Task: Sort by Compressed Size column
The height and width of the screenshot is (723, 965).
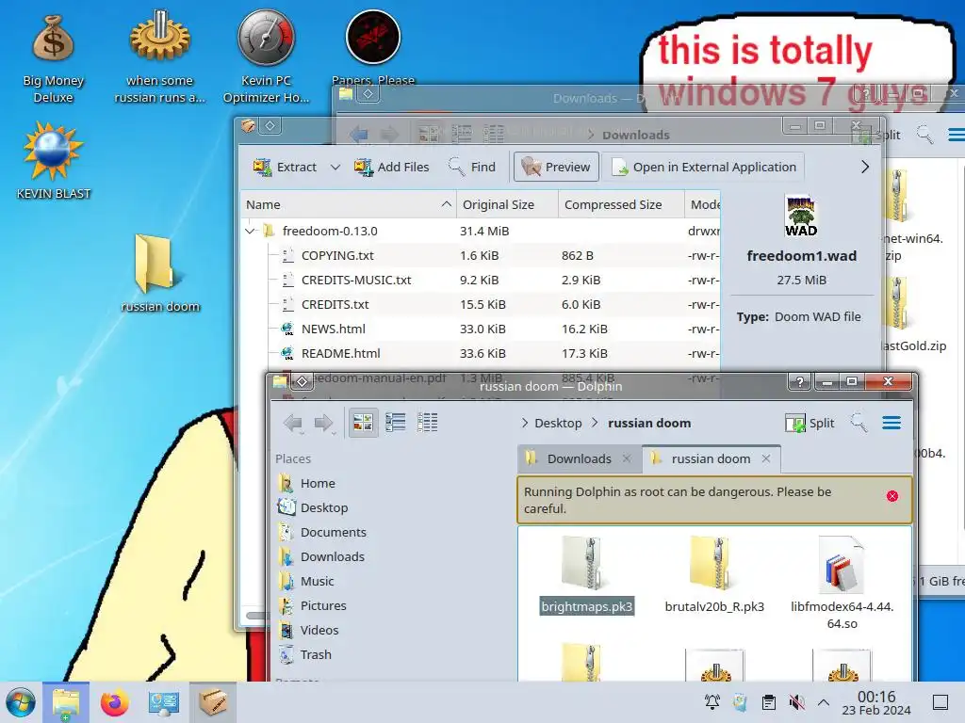Action: coord(621,204)
